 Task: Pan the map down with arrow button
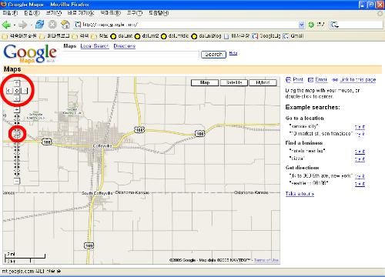17,98
